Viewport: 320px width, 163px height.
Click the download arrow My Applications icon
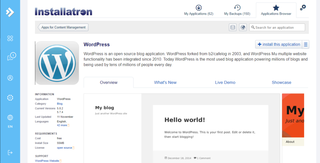click(198, 8)
